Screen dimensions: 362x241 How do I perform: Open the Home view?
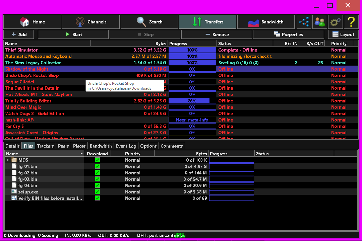click(32, 22)
